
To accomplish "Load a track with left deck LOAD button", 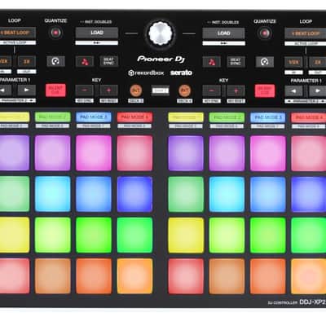I will [97, 33].
